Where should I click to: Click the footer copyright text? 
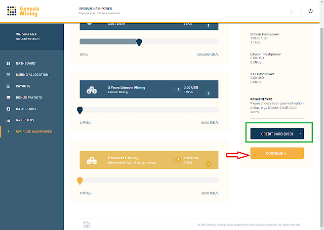[x=249, y=224]
